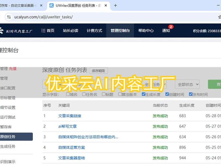Toggle the 算法版本 display field checkbox
This screenshot has height=165, width=221.
(120, 94)
